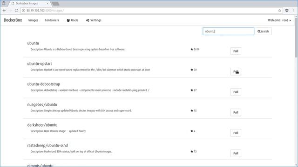Click star count 2 for darksheer/ubuntu
Viewport: 298px width, 167px height.
193,131
